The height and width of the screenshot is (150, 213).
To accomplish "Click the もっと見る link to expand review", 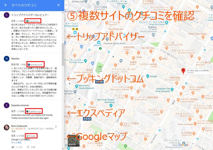I will [x=17, y=142].
